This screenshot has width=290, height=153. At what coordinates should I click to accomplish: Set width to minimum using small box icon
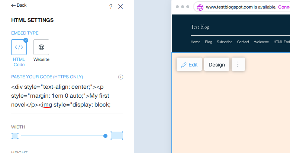tap(15, 136)
